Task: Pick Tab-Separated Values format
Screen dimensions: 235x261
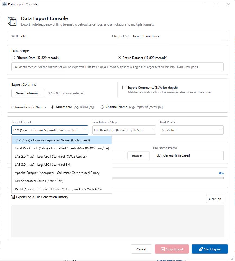Action: click(x=62, y=181)
